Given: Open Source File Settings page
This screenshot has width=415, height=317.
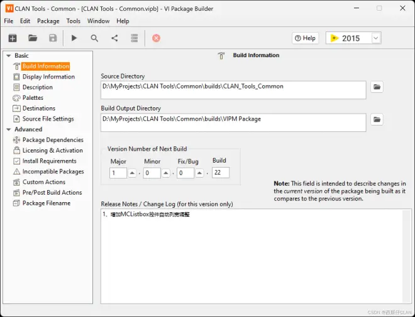Looking at the screenshot, I should pyautogui.click(x=48, y=119).
